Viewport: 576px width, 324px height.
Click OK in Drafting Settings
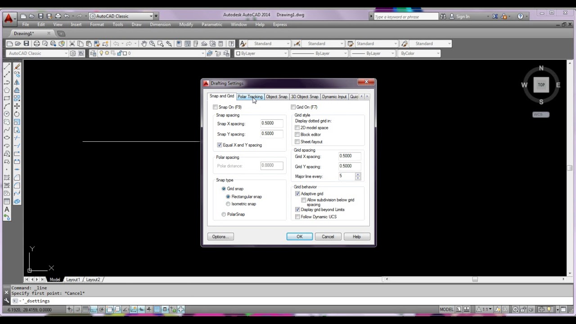300,237
